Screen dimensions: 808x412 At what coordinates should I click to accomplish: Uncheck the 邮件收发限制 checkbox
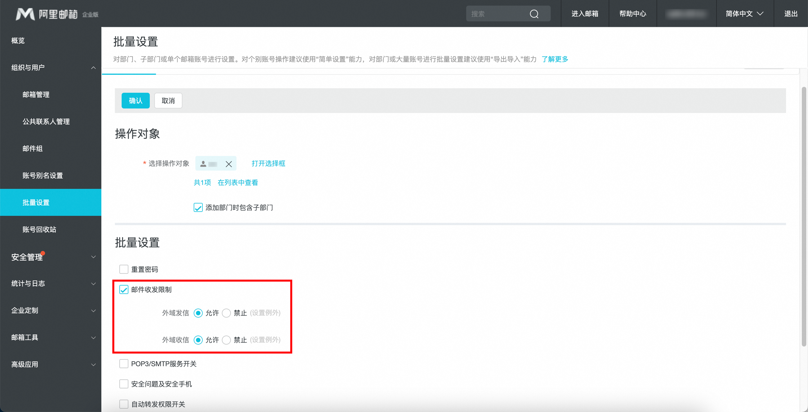pyautogui.click(x=124, y=289)
